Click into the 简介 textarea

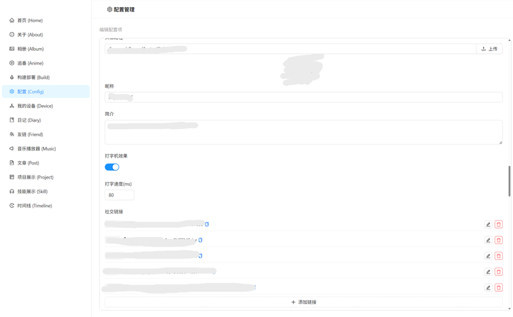[303, 132]
